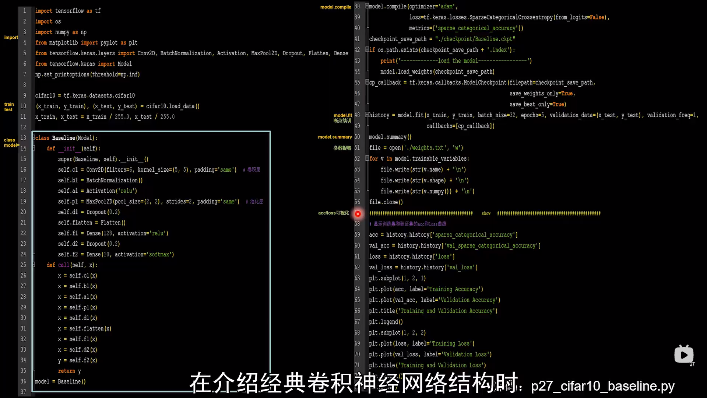Collapse the def __init__ fold marker
The width and height of the screenshot is (707, 398).
pos(34,148)
